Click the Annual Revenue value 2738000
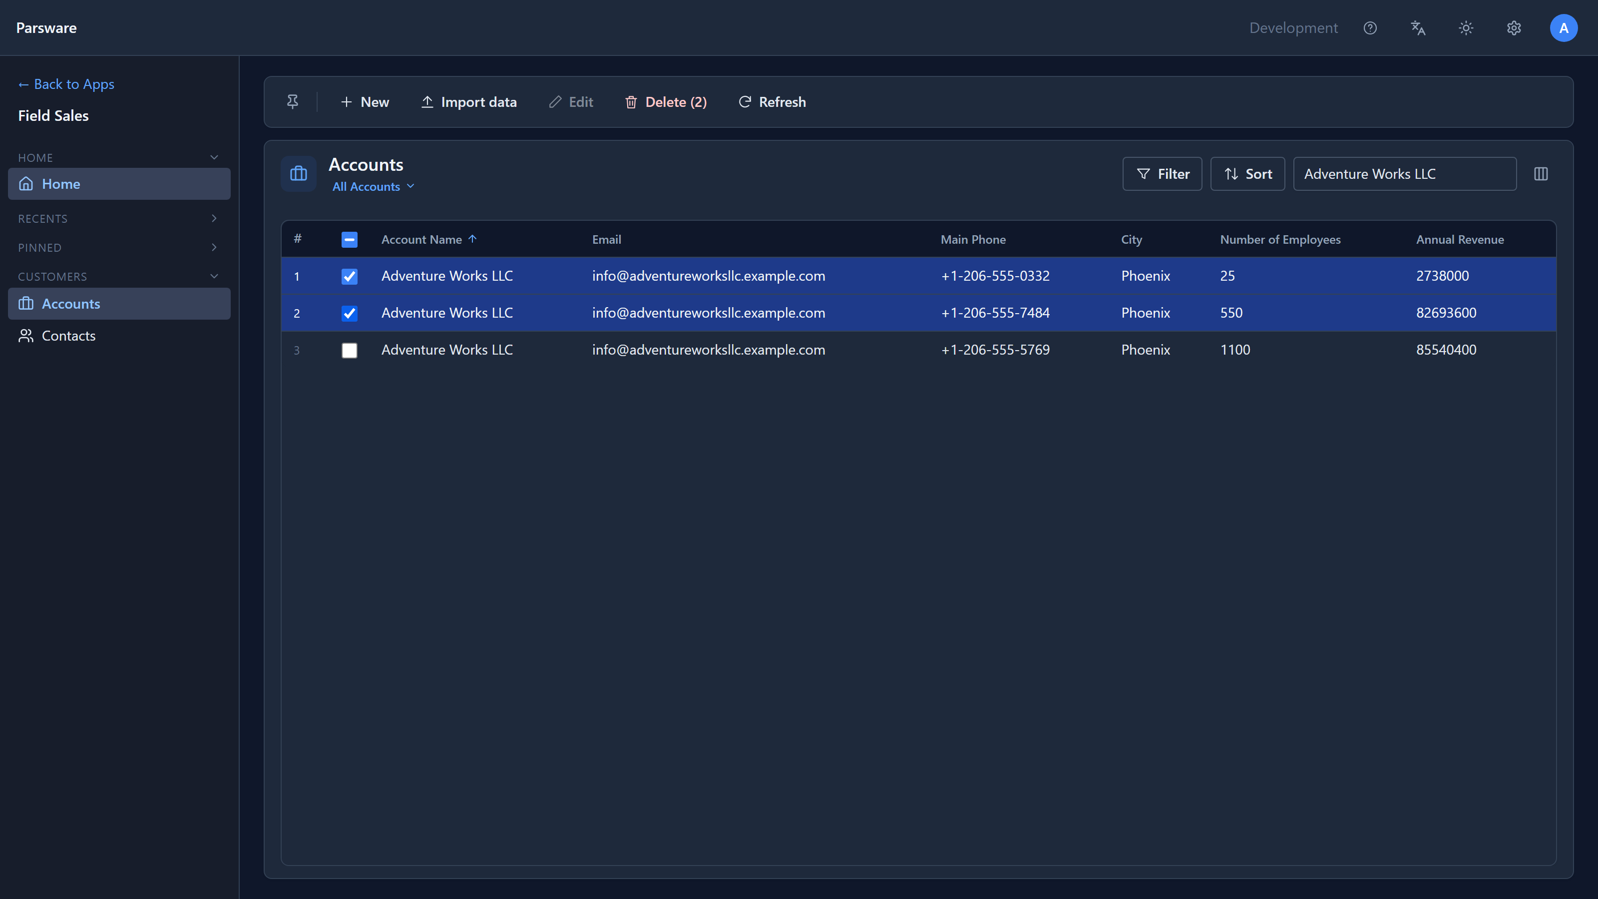 1442,276
